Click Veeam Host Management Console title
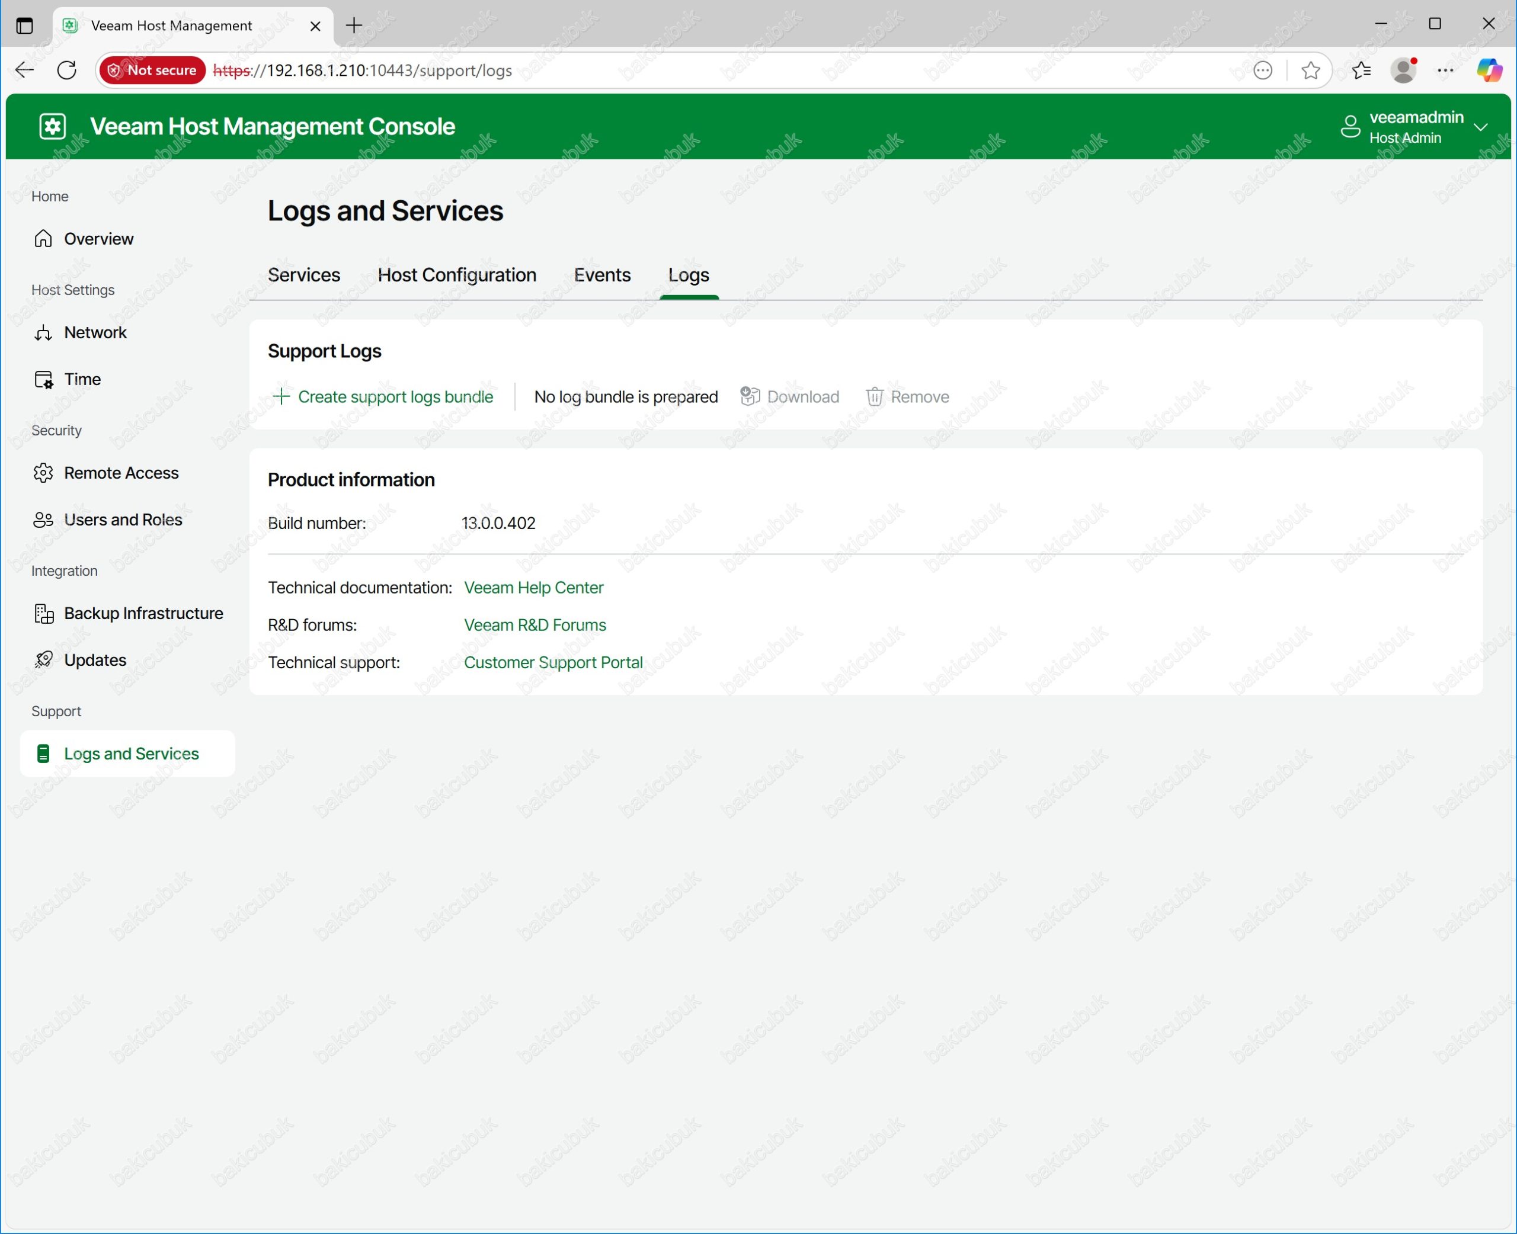The width and height of the screenshot is (1517, 1234). pos(272,127)
